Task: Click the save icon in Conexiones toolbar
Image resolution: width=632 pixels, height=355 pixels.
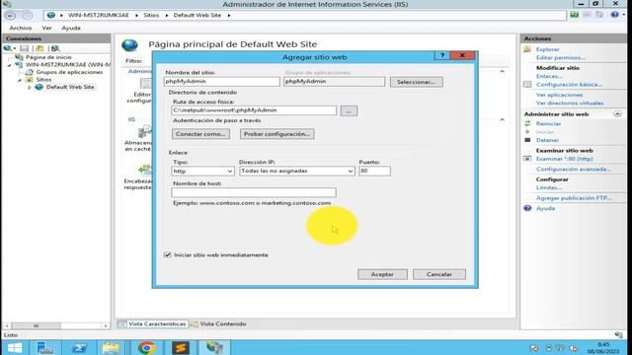Action: [x=24, y=48]
